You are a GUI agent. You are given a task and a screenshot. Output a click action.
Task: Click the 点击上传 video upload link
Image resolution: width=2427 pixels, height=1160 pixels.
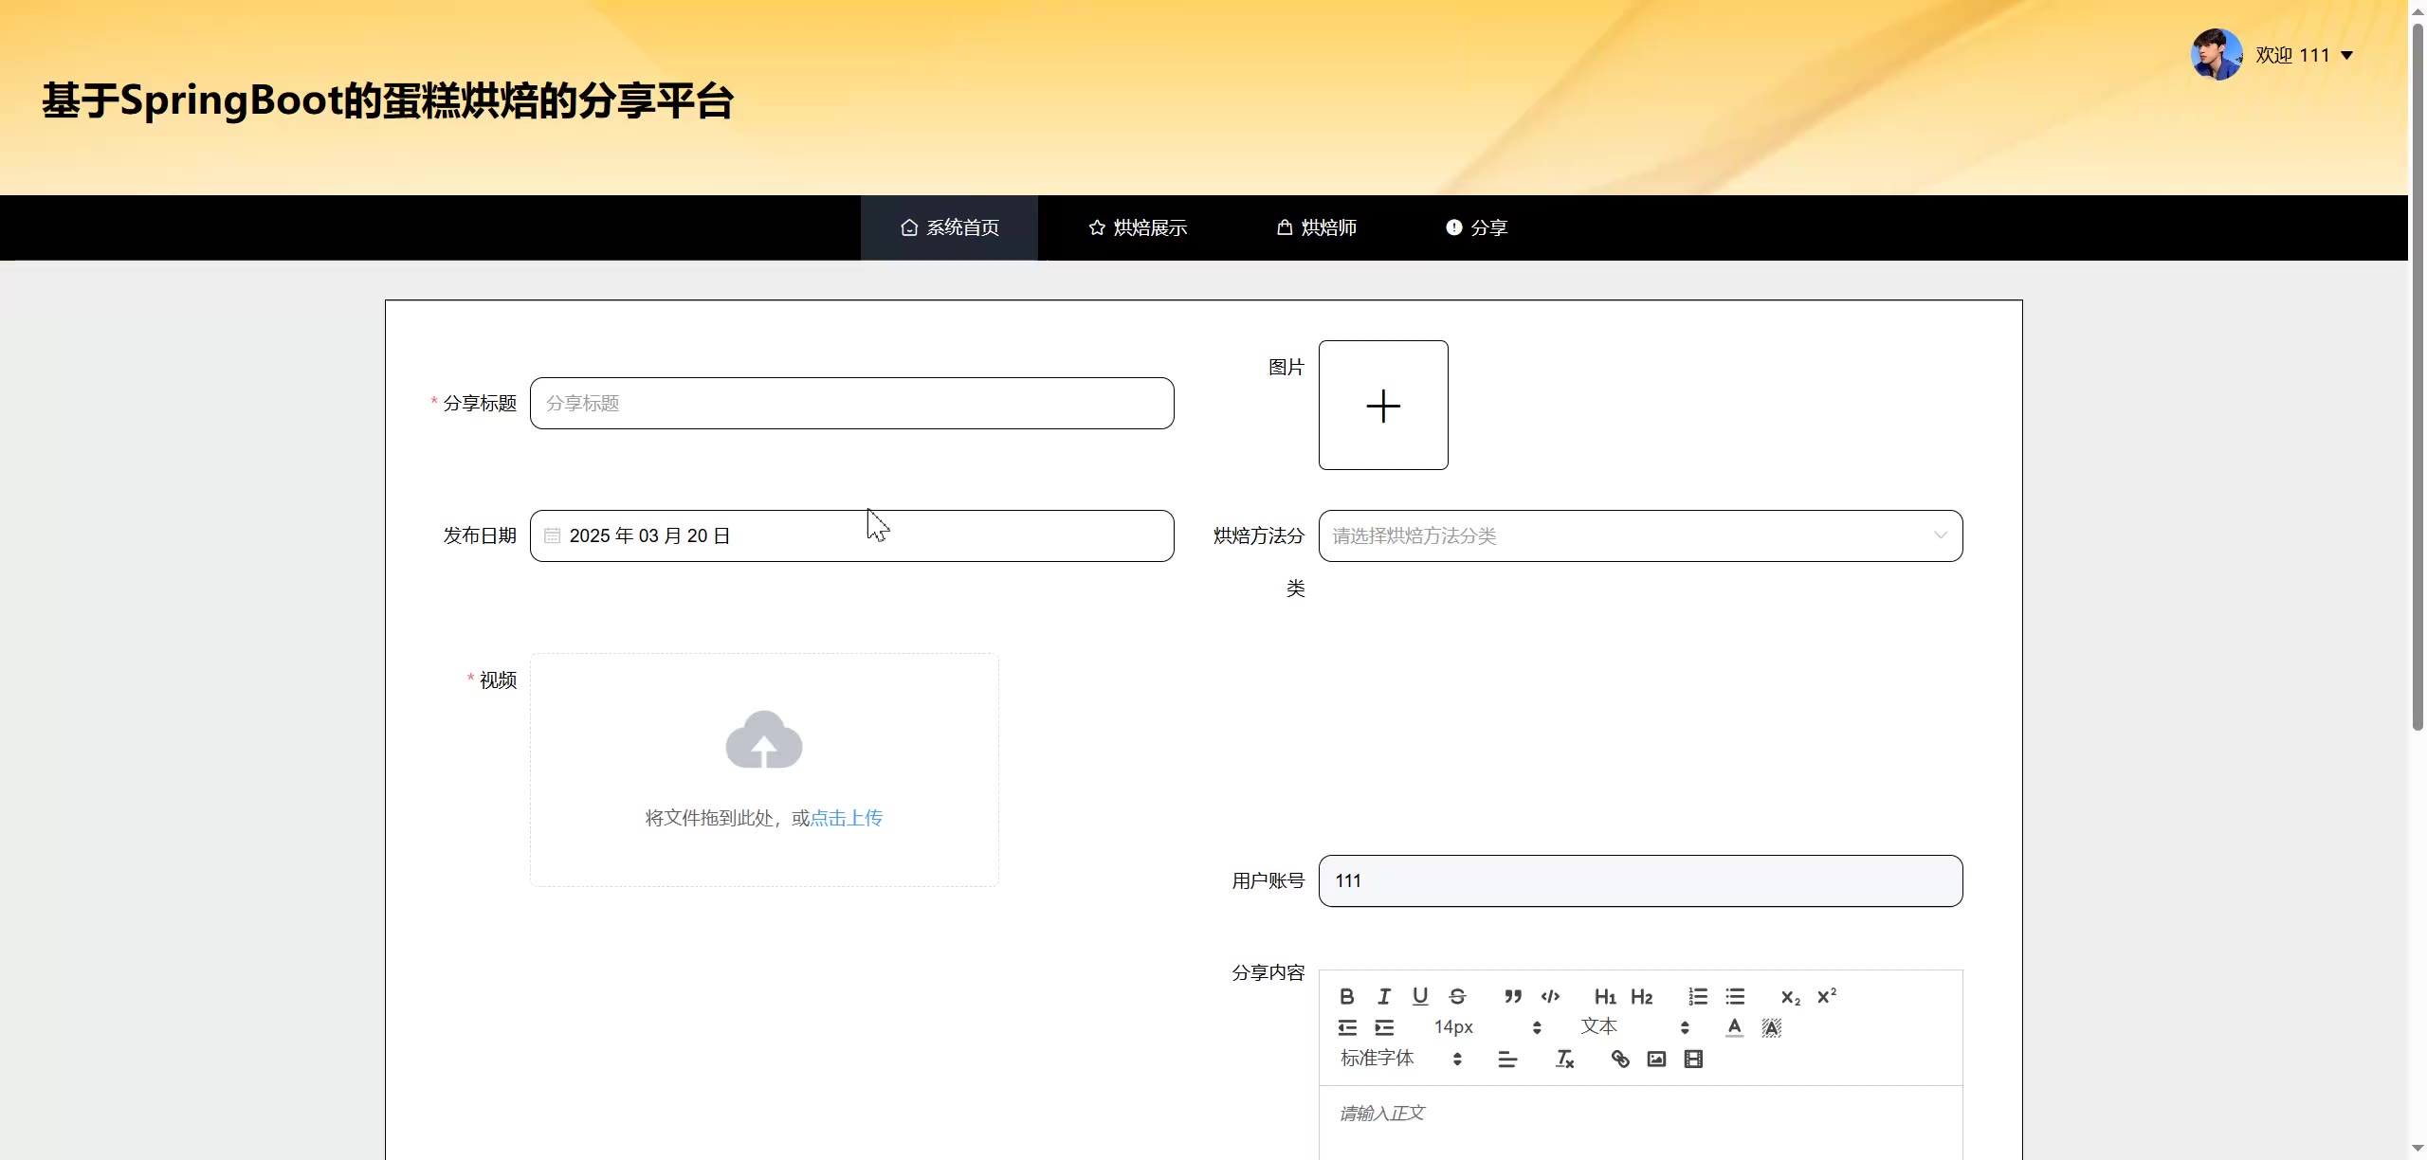(x=846, y=818)
